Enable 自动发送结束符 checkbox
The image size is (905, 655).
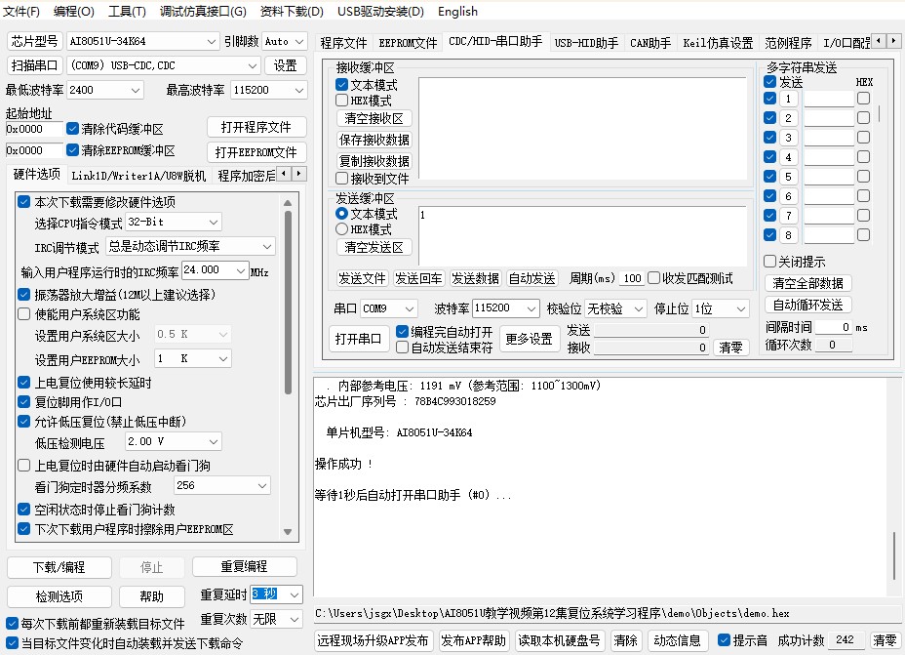(403, 348)
